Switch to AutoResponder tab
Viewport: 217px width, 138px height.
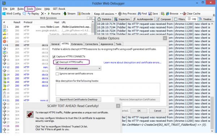tap(143, 19)
